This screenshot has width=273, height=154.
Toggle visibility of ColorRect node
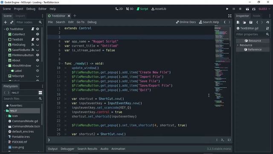coord(38,34)
